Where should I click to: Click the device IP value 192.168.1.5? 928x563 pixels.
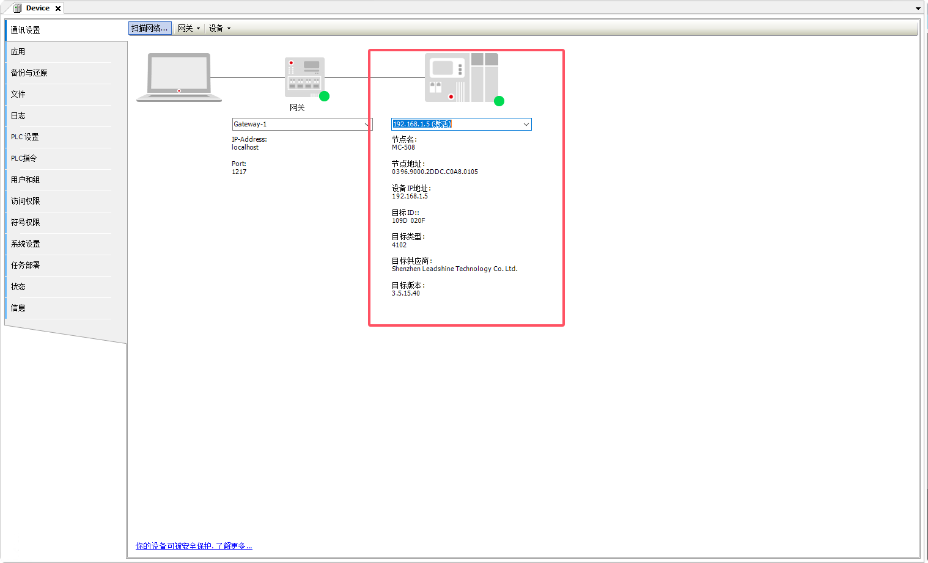click(410, 196)
